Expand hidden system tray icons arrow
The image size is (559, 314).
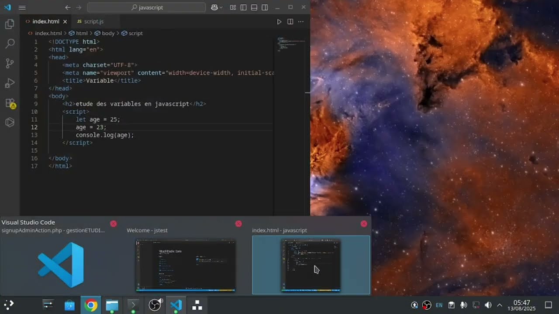500,305
